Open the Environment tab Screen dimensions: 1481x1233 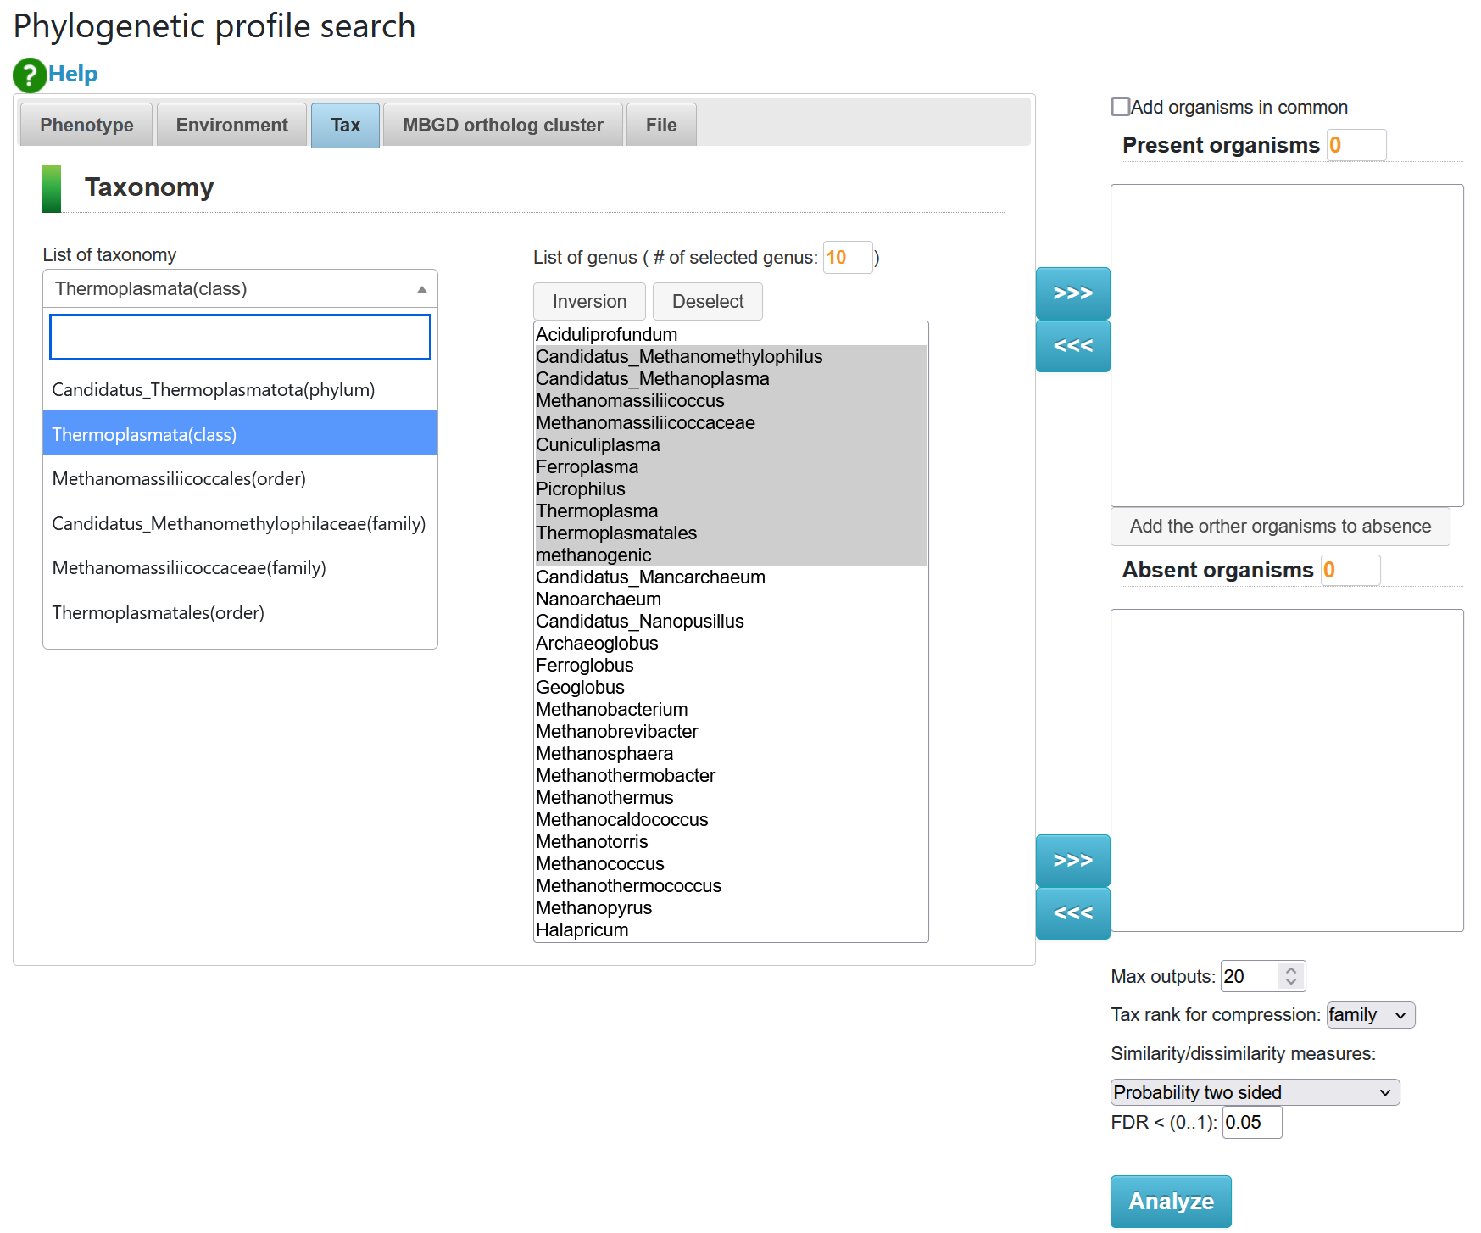[231, 126]
